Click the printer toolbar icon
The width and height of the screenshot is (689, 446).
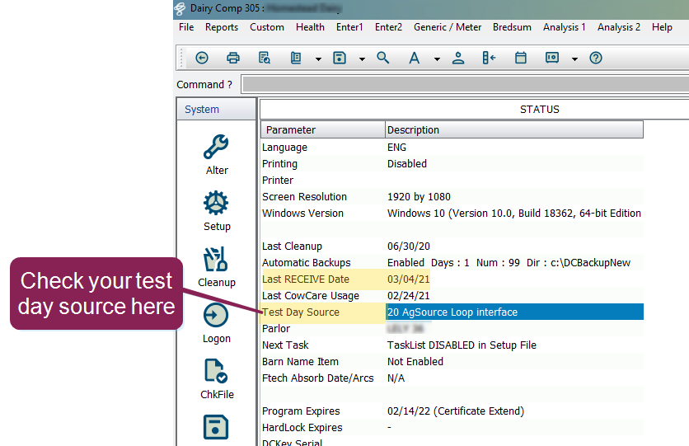coord(233,58)
